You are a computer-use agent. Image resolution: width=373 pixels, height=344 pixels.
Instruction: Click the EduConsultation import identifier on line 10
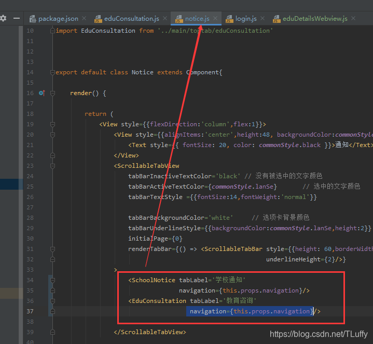pos(108,31)
